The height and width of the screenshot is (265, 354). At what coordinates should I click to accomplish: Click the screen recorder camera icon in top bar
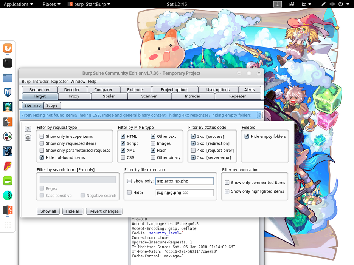pos(292,4)
